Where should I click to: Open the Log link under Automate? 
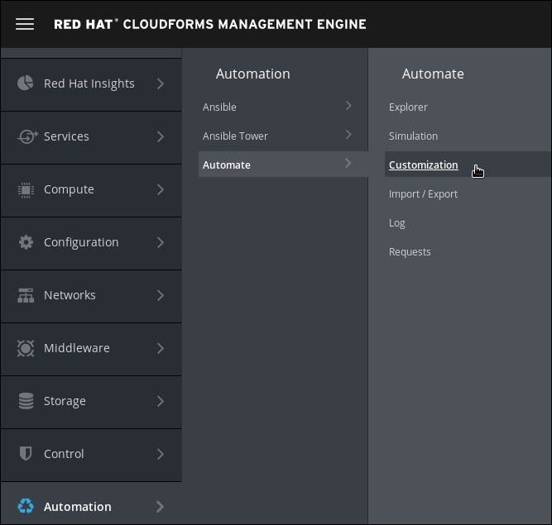396,223
